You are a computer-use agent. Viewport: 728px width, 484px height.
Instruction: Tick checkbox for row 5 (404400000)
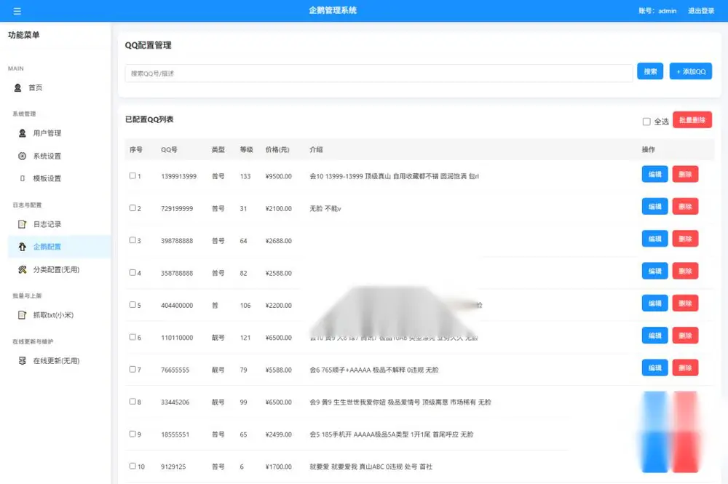click(x=132, y=305)
